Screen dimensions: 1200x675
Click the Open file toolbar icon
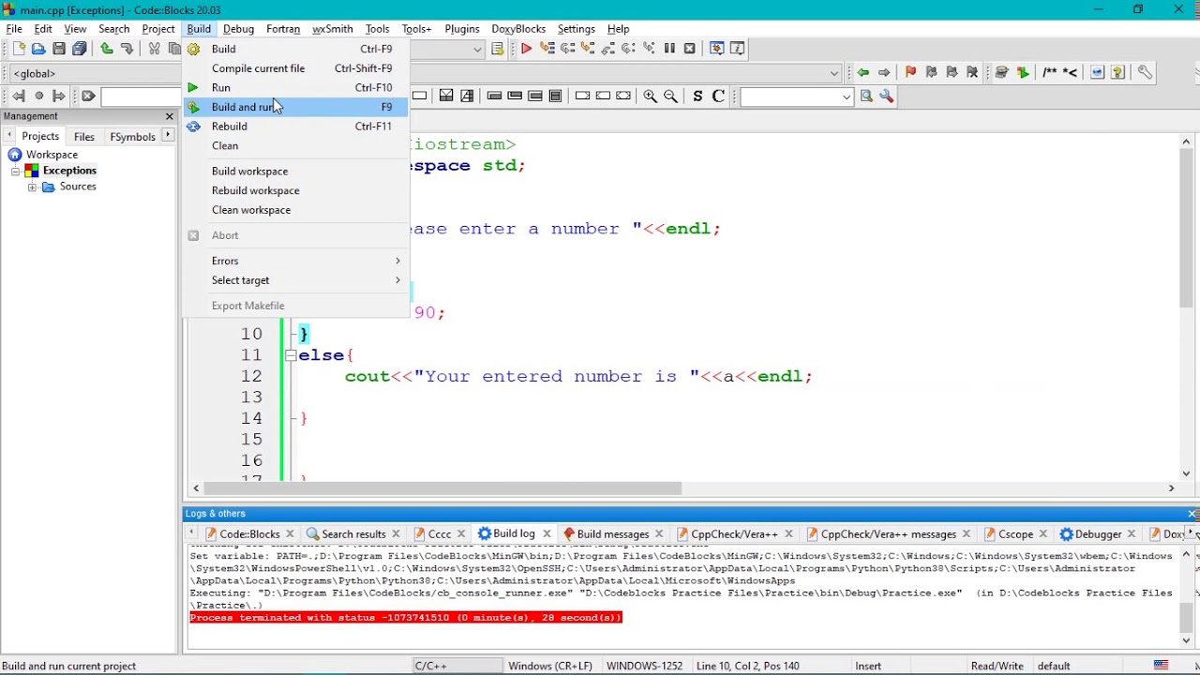click(x=38, y=49)
